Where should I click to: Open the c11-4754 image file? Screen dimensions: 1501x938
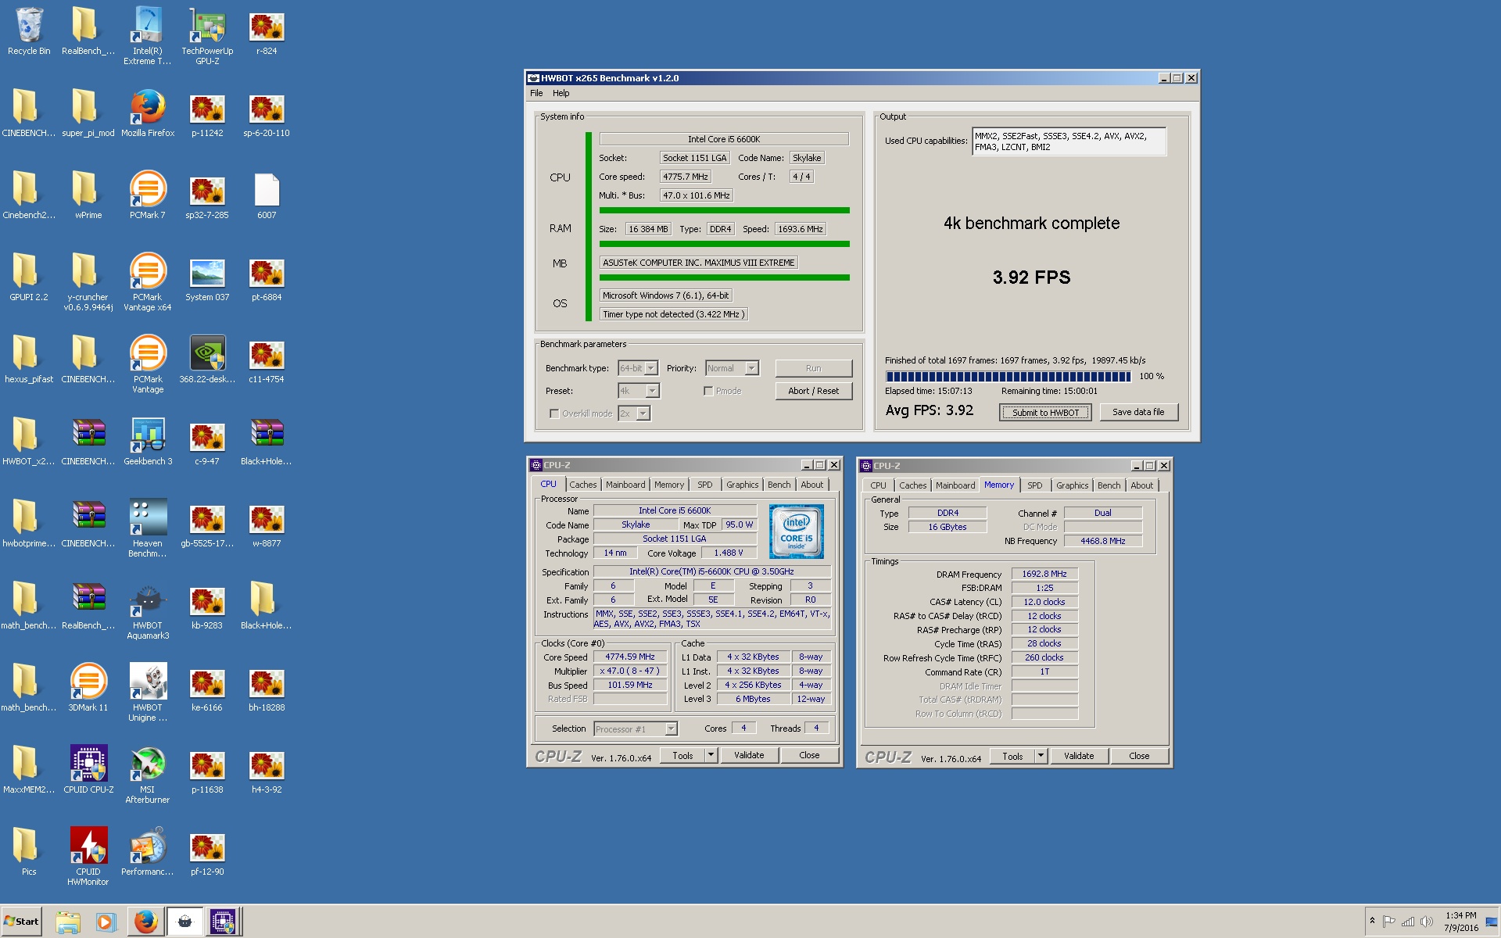tap(267, 360)
